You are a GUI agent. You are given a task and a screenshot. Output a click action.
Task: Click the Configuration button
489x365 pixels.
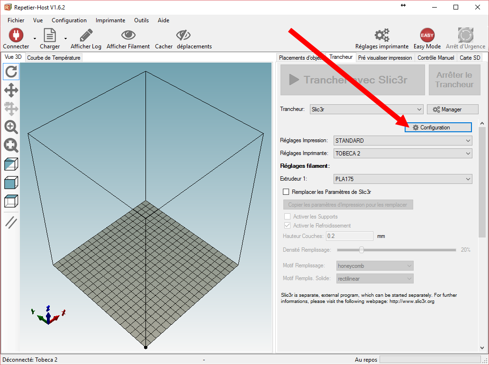tap(438, 128)
